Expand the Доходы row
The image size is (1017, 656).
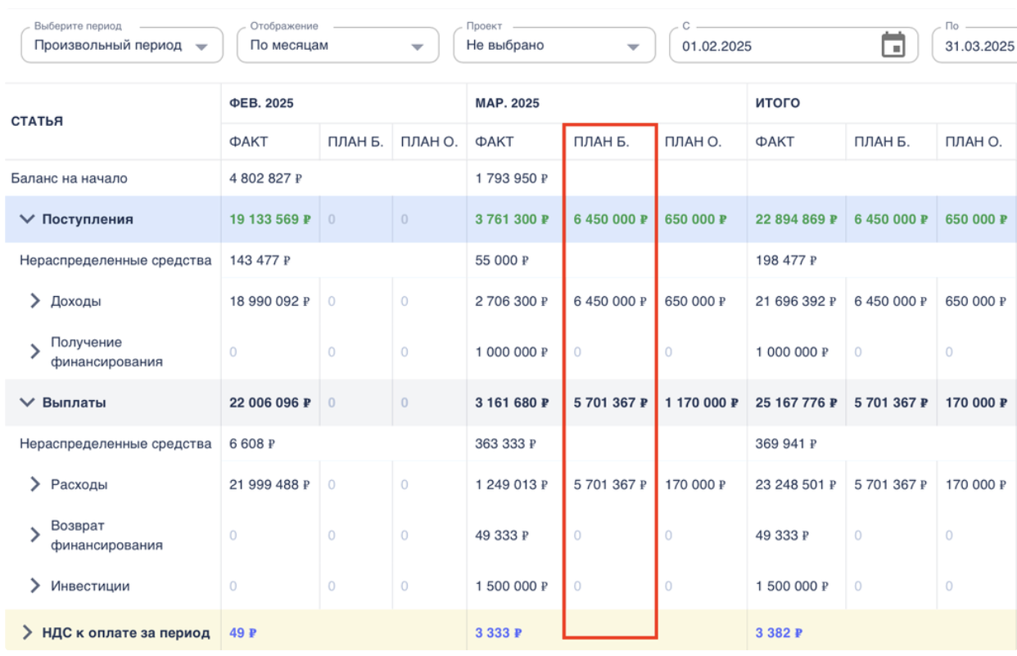pyautogui.click(x=34, y=301)
